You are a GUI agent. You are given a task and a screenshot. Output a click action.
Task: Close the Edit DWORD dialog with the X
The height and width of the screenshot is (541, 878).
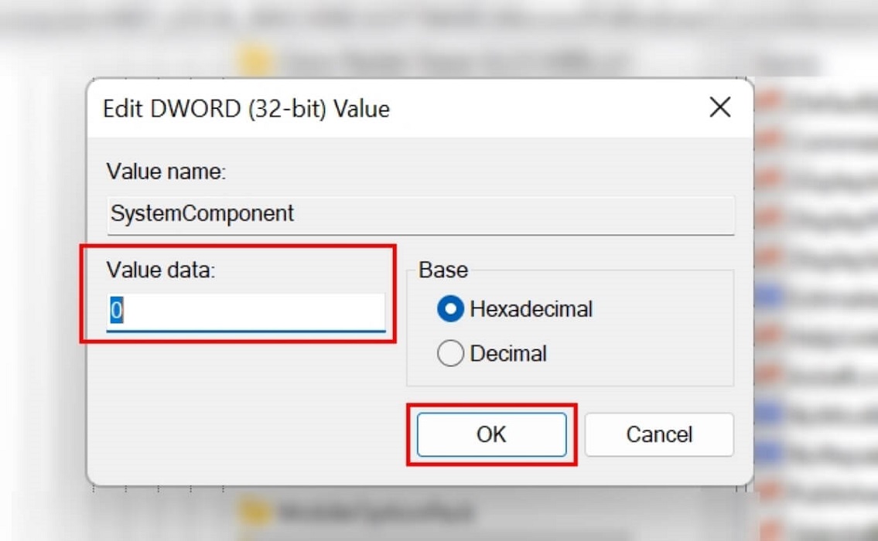tap(719, 108)
